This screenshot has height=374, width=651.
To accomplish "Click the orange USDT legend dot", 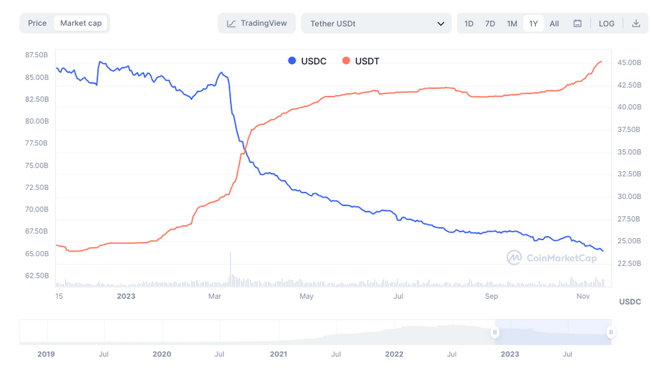I will click(346, 61).
